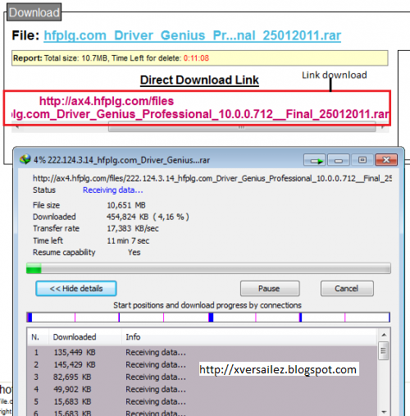Click the 10,651 MB file size value

click(126, 205)
